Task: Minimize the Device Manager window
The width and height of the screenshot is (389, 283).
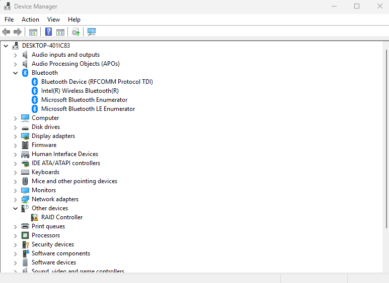Action: click(335, 6)
